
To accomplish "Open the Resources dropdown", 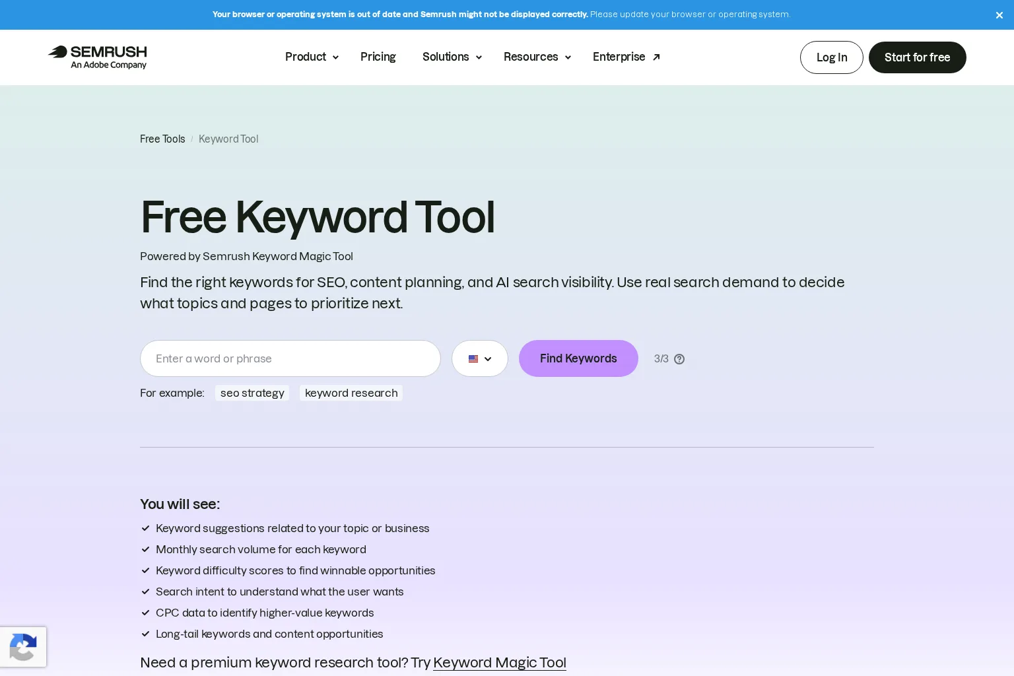I will (537, 57).
